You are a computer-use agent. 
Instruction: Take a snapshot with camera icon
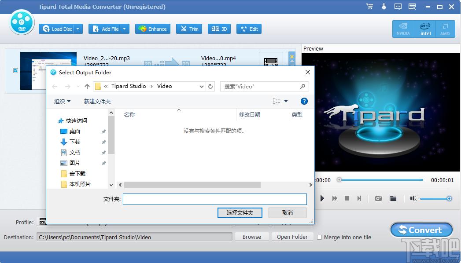pos(378,199)
